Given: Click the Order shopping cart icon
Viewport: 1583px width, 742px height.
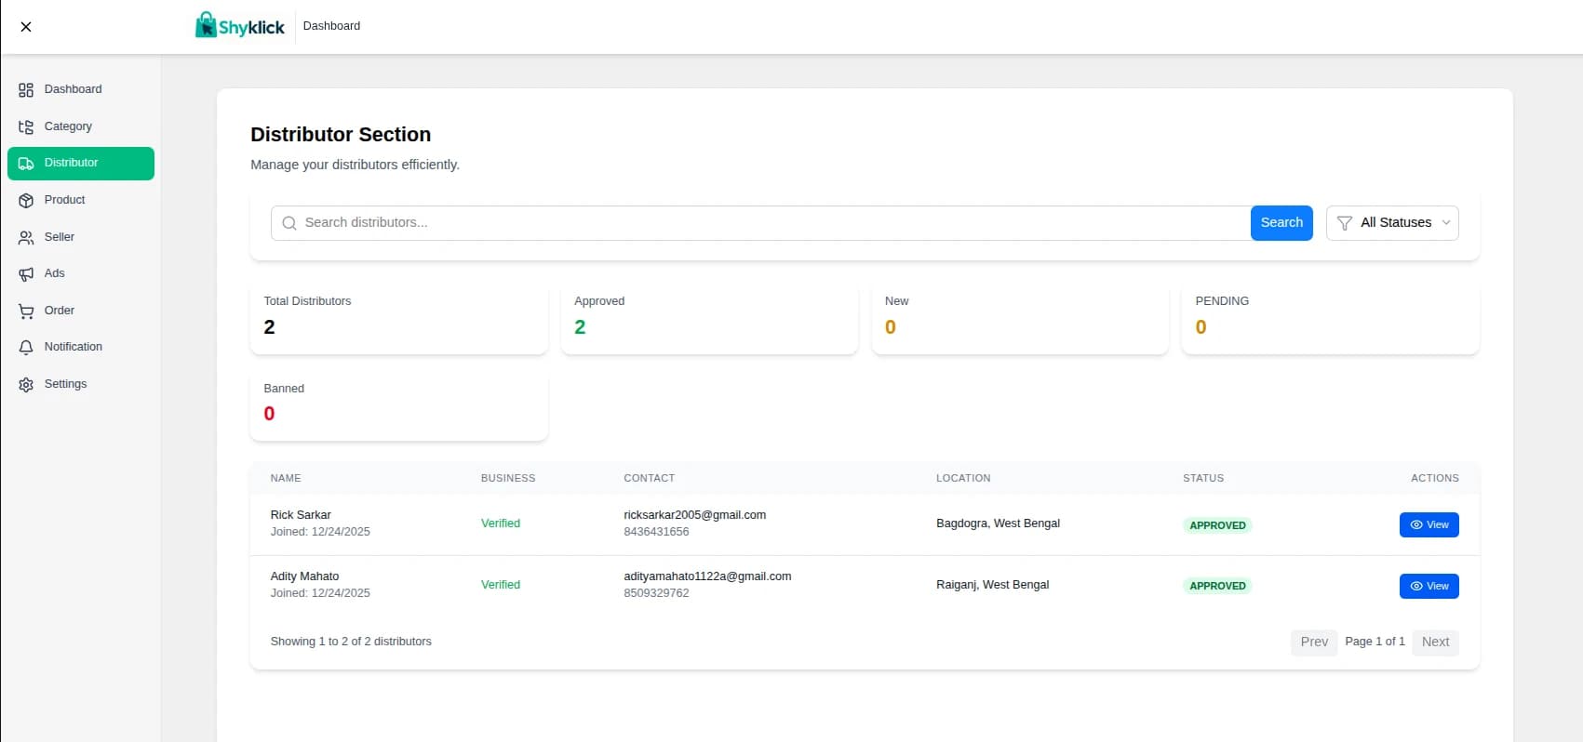Looking at the screenshot, I should point(26,311).
